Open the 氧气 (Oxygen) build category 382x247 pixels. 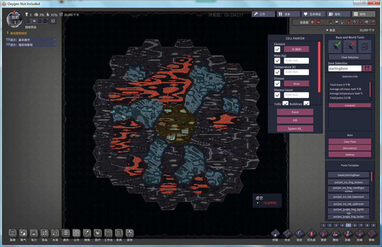[x=23, y=233]
